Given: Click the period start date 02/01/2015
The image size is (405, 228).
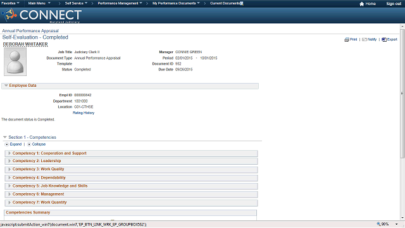Looking at the screenshot, I should (184, 58).
